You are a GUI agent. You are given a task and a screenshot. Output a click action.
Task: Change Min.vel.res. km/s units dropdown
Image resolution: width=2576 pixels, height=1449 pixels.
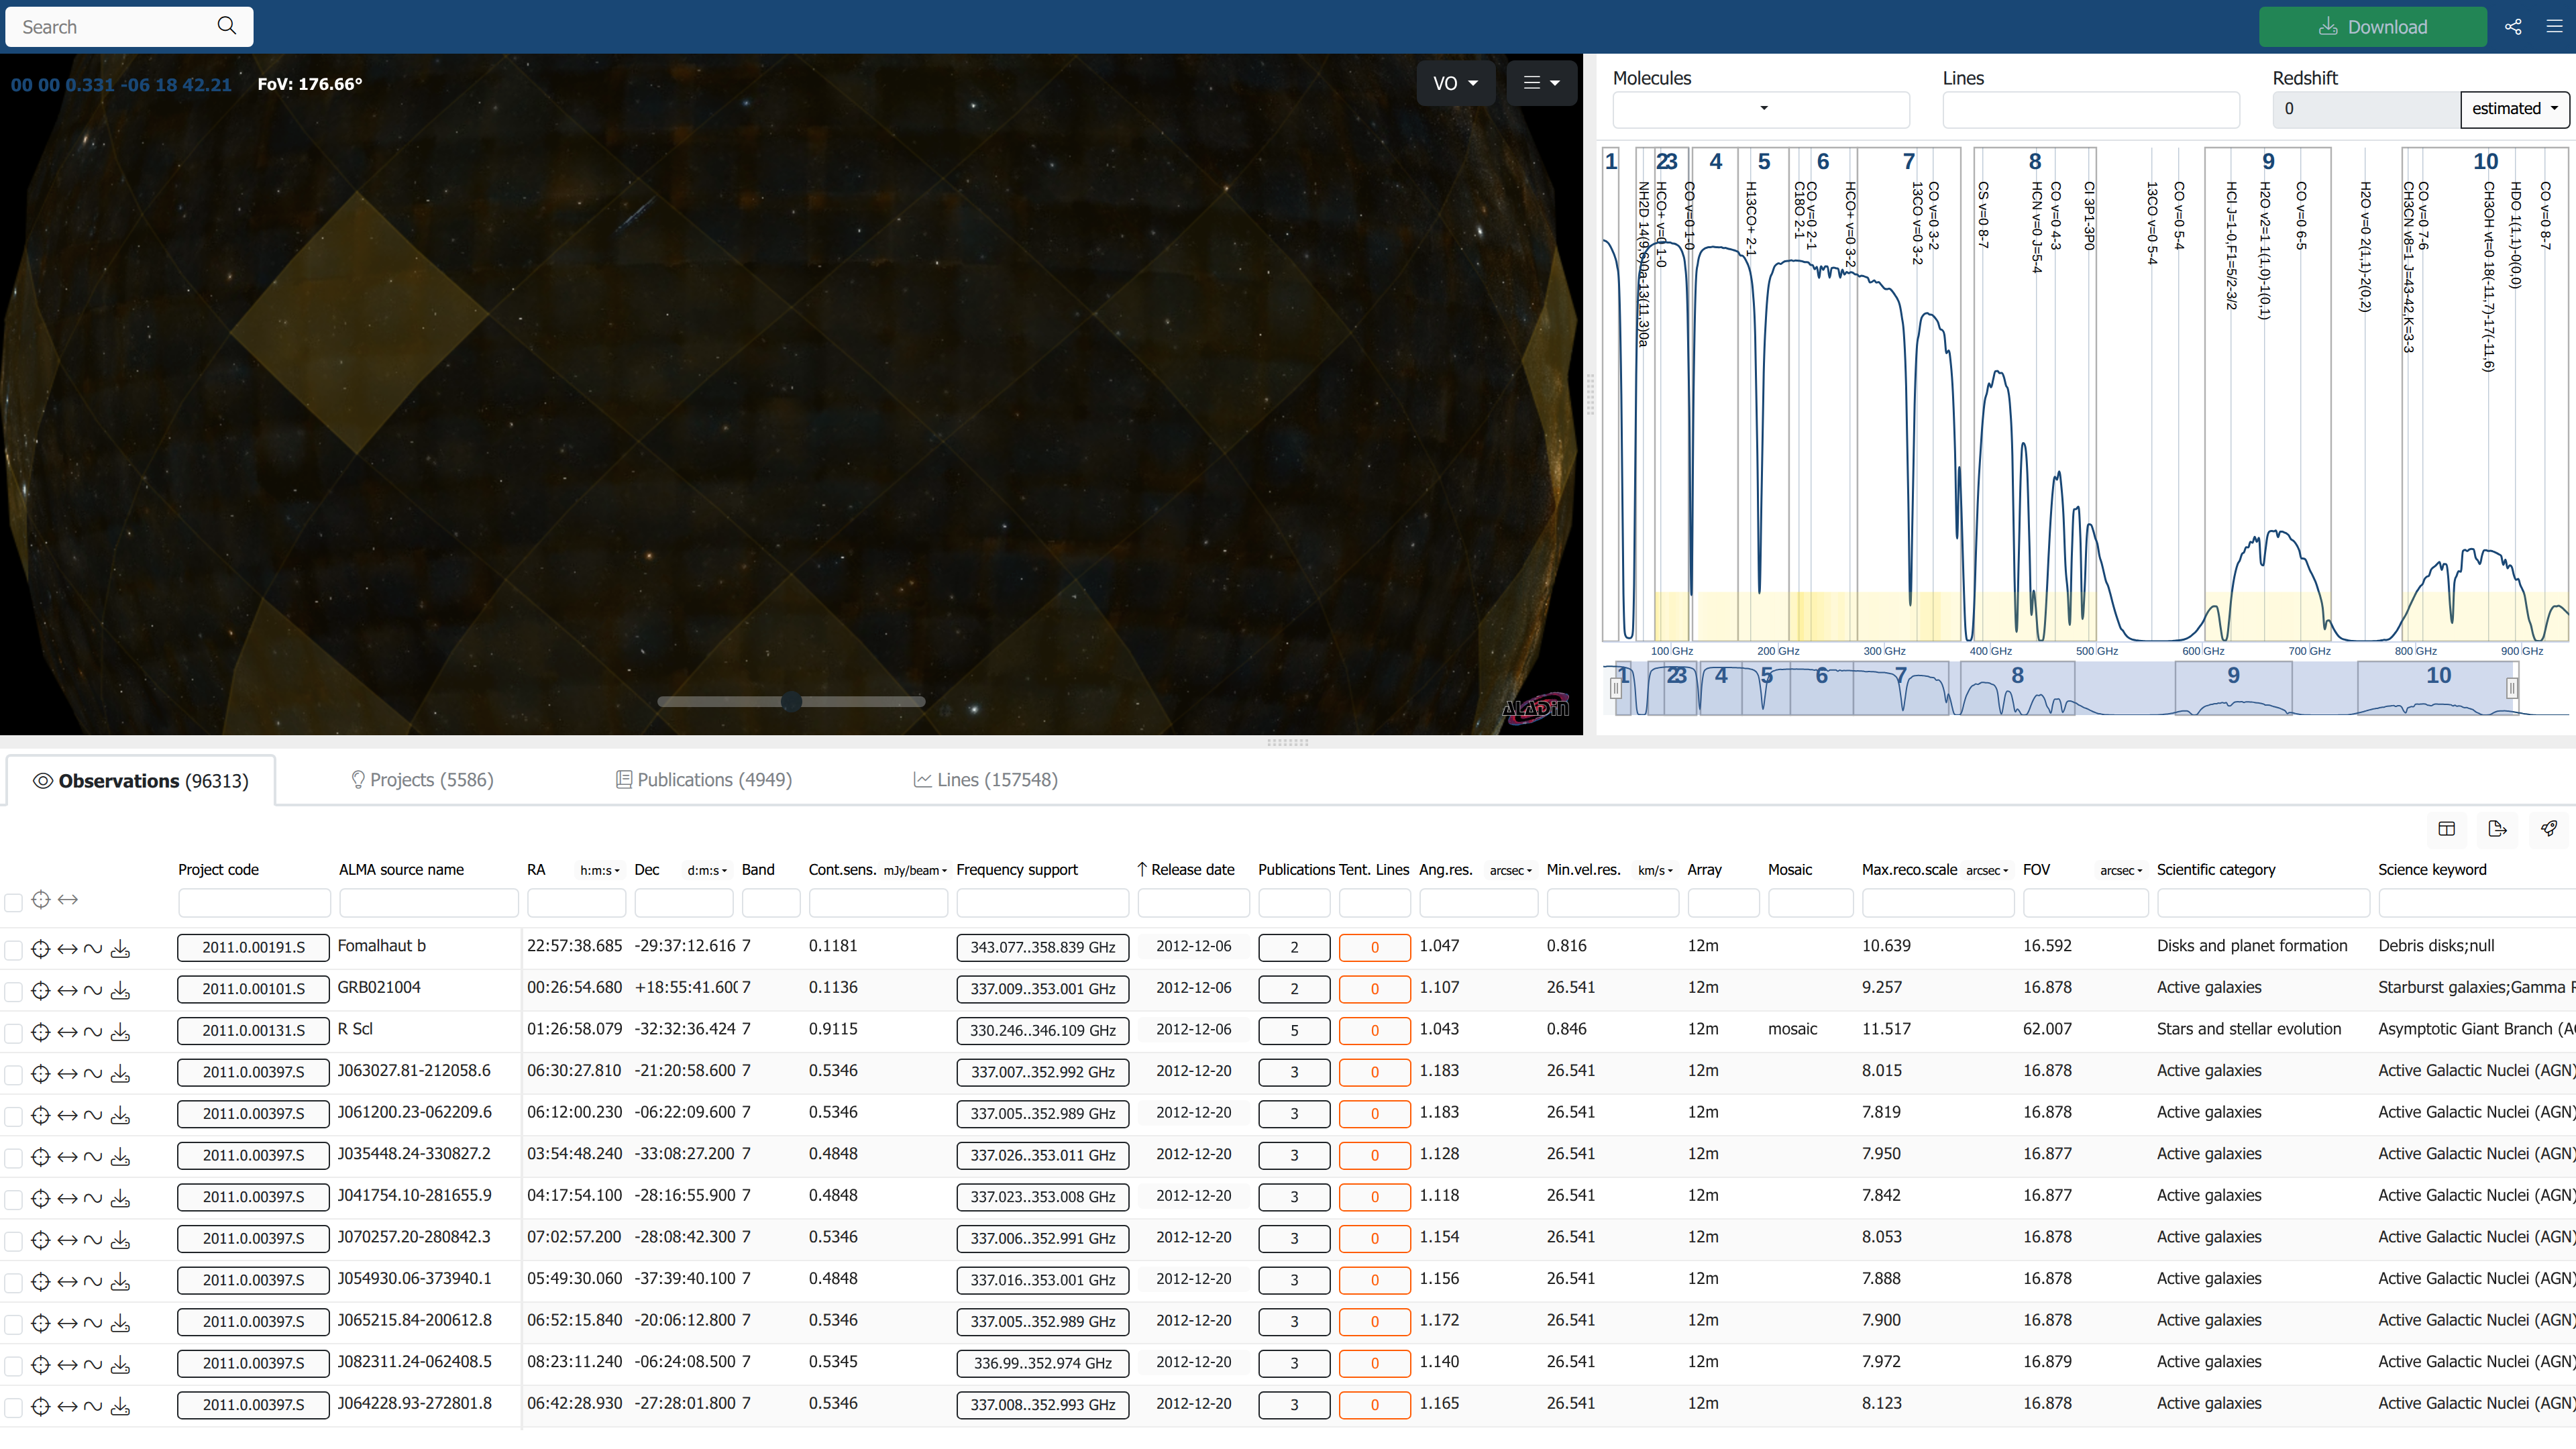pos(1656,871)
